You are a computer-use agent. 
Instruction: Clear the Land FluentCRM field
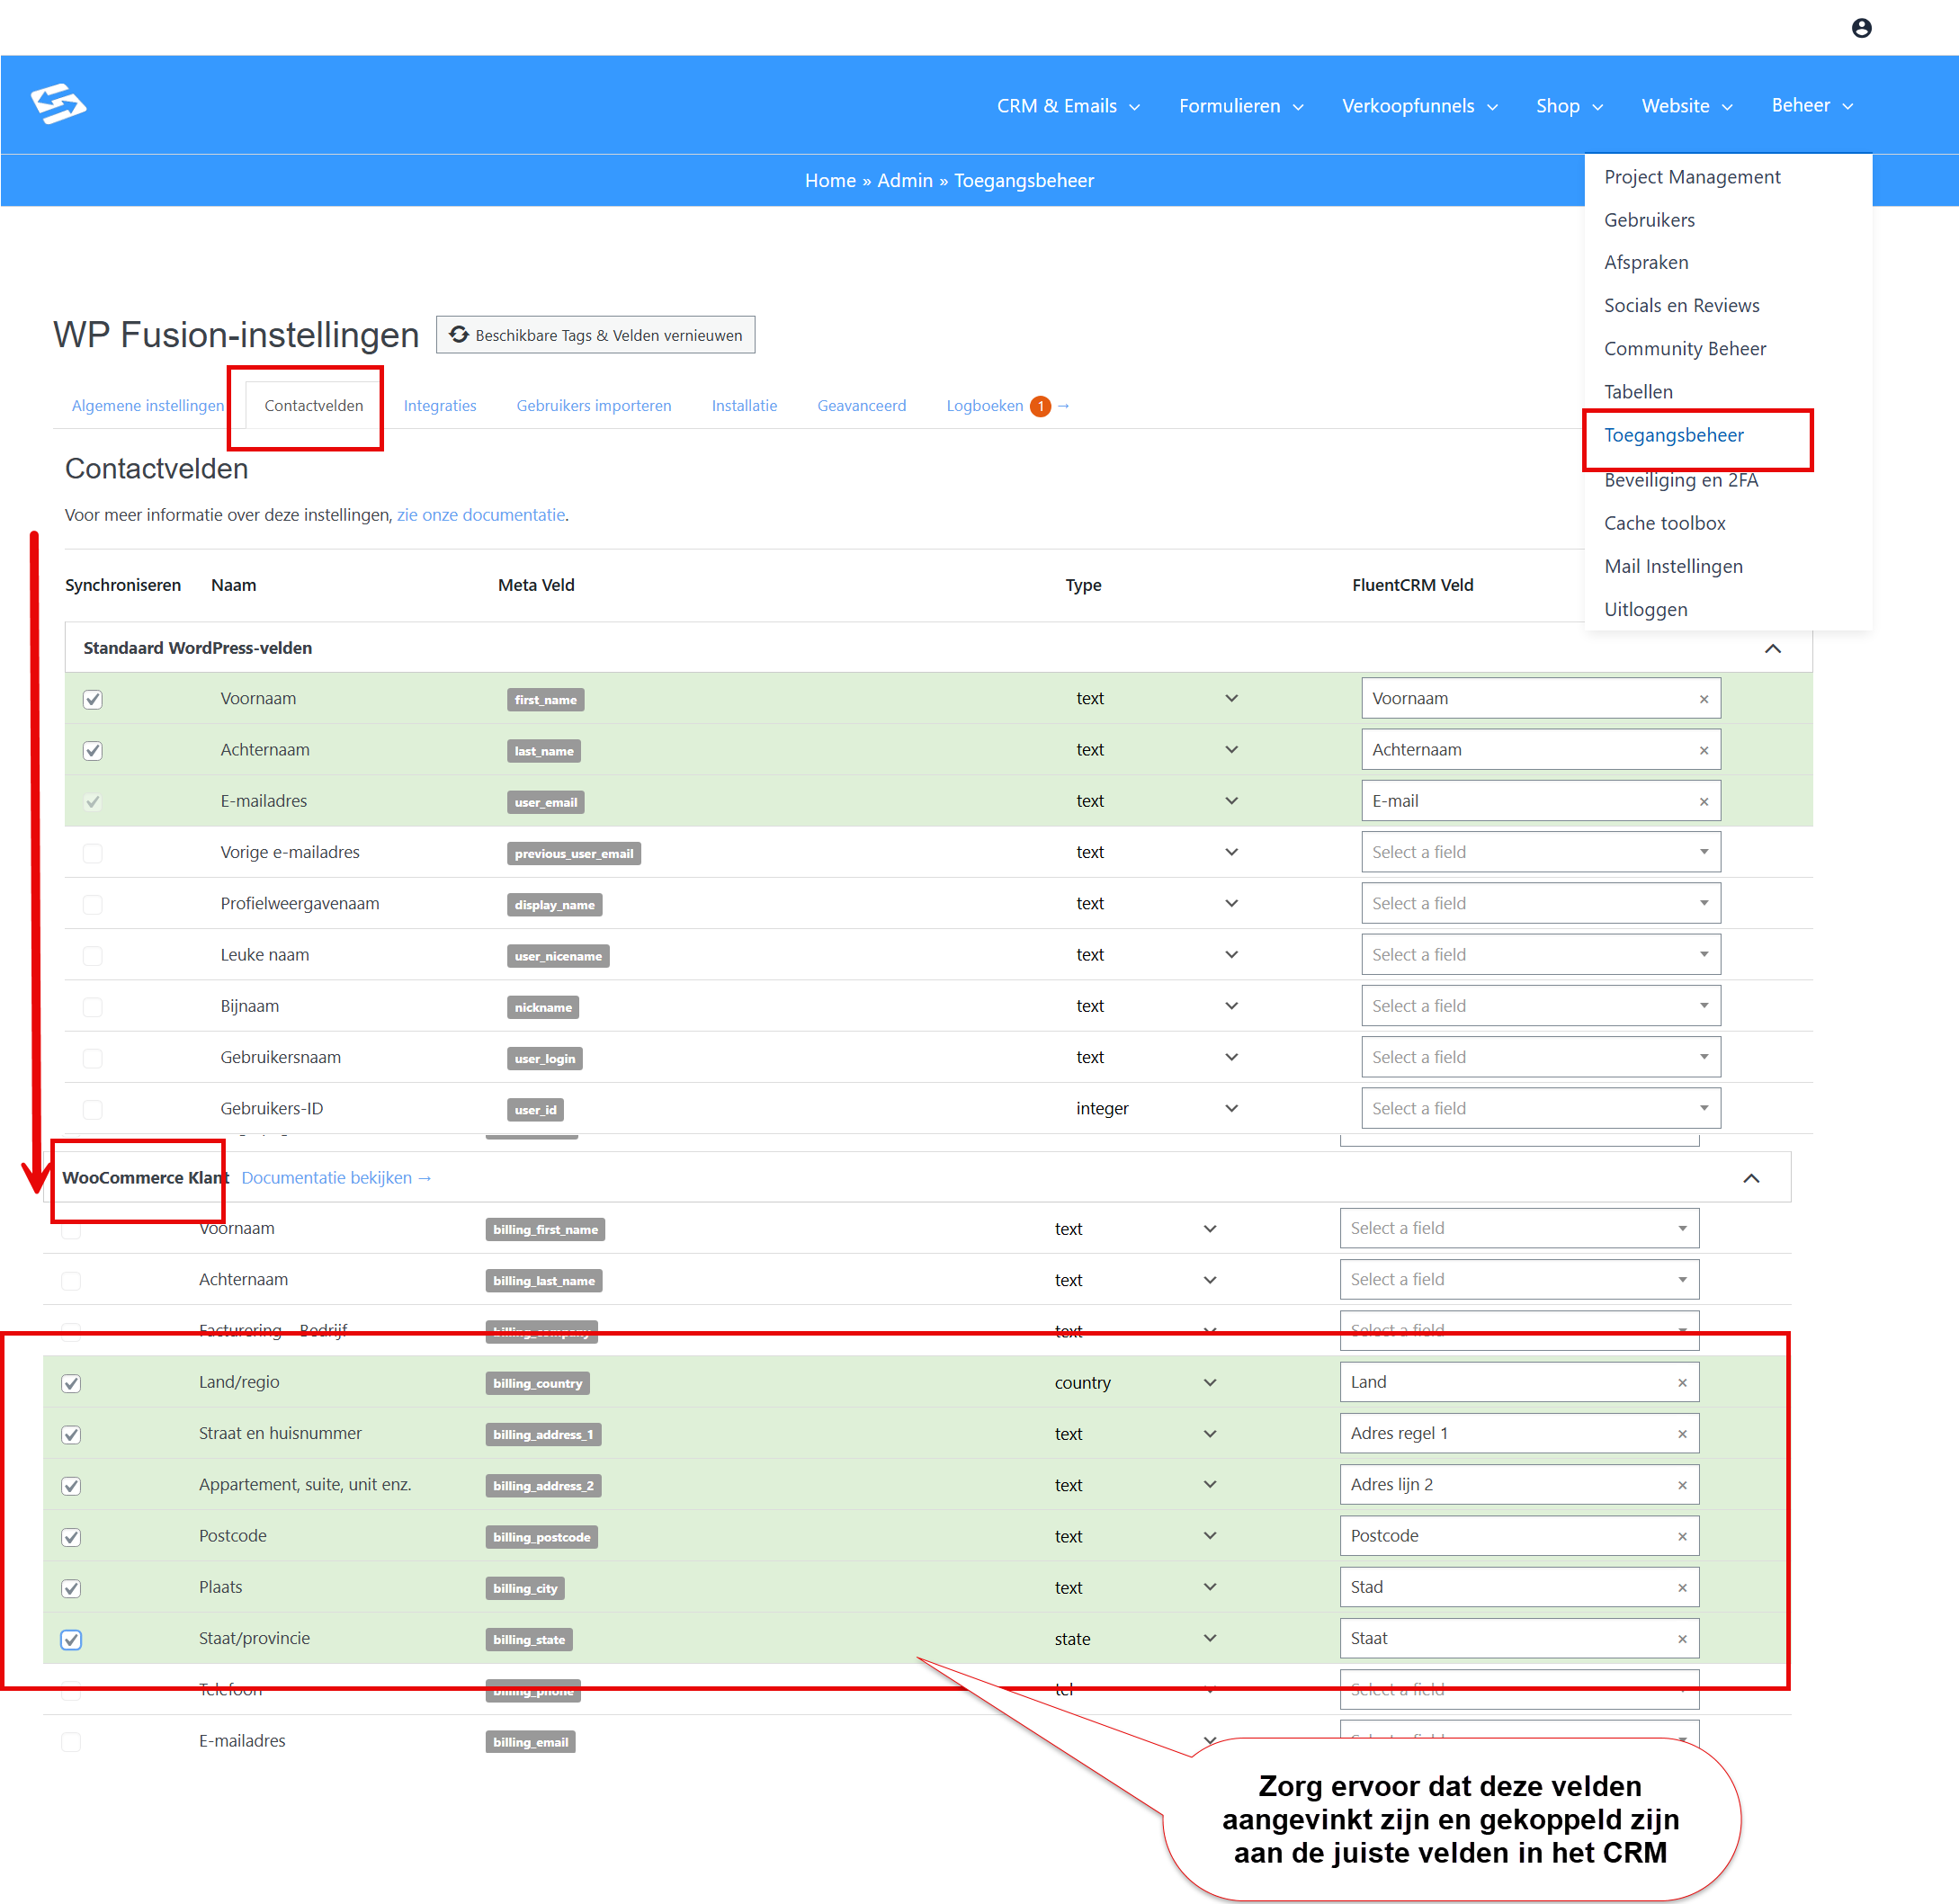(1682, 1382)
